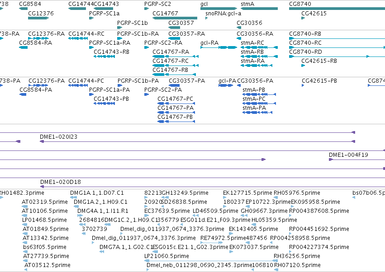Click the CG14767-PA protein label
This screenshot has width=385, height=272.
pyautogui.click(x=176, y=108)
